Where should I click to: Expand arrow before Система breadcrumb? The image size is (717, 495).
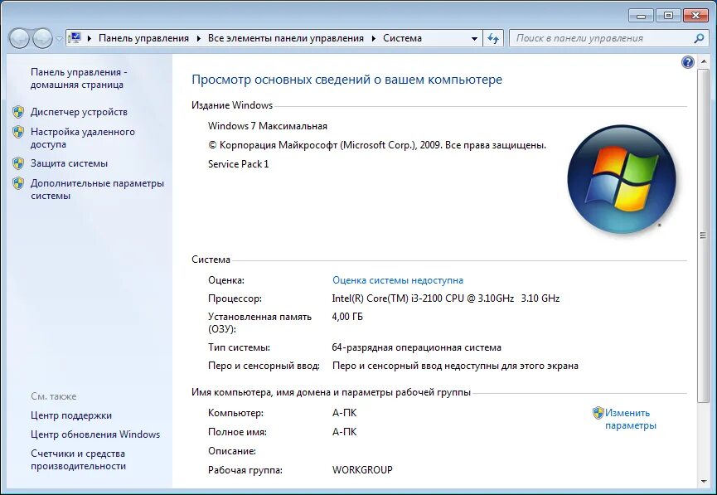374,38
